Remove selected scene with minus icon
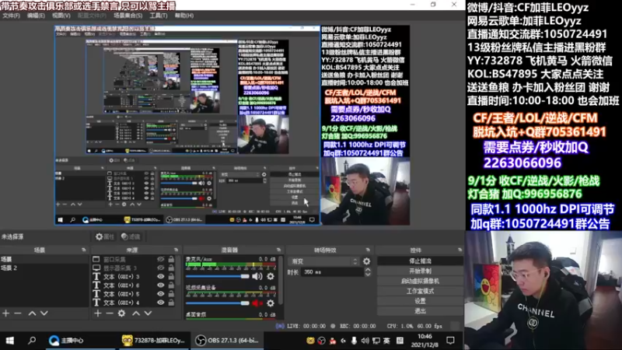 (18, 313)
